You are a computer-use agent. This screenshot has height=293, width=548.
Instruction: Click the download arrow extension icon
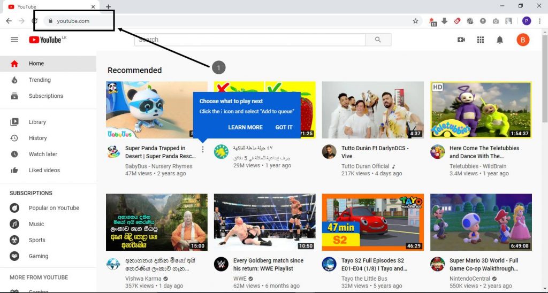pyautogui.click(x=444, y=21)
